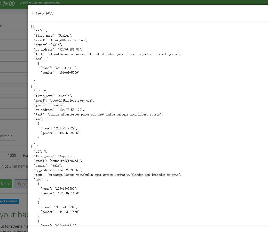Click the Preview modal heading

pyautogui.click(x=43, y=13)
